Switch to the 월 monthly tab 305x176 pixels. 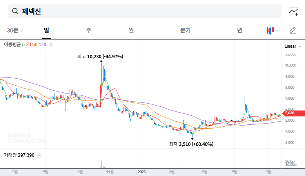tap(131, 31)
